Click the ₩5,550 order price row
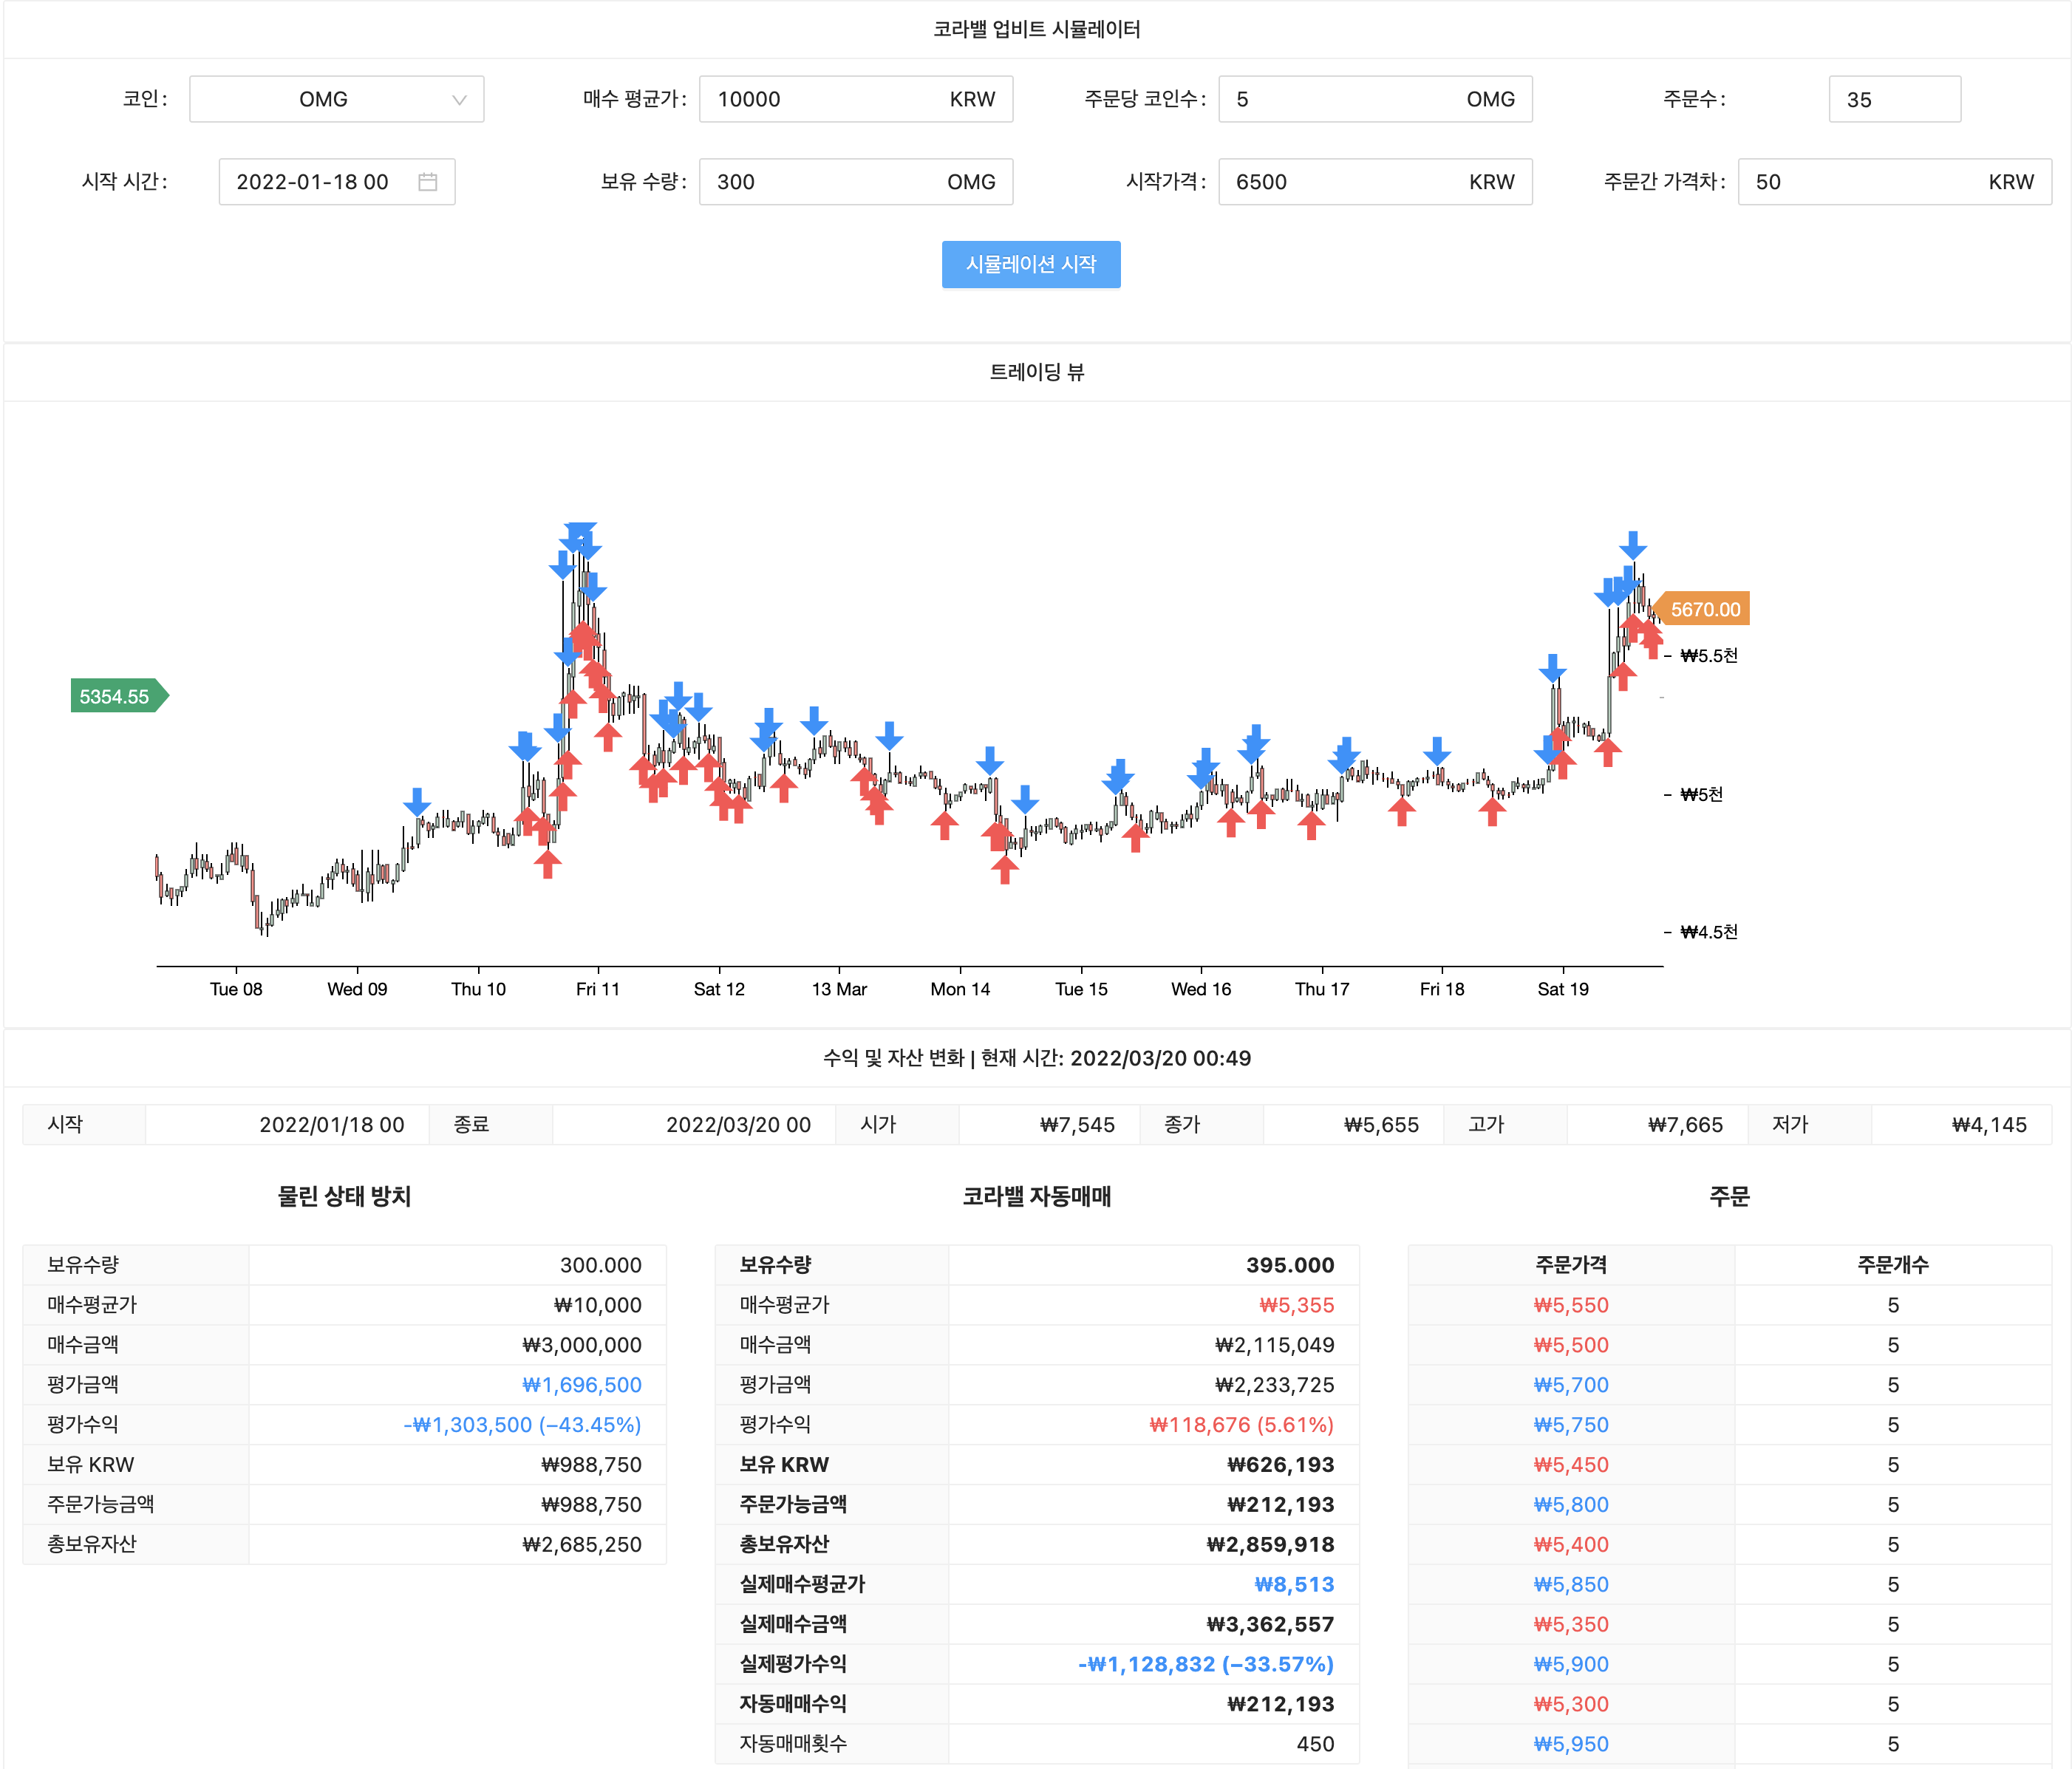The image size is (2072, 1769). (x=1570, y=1305)
